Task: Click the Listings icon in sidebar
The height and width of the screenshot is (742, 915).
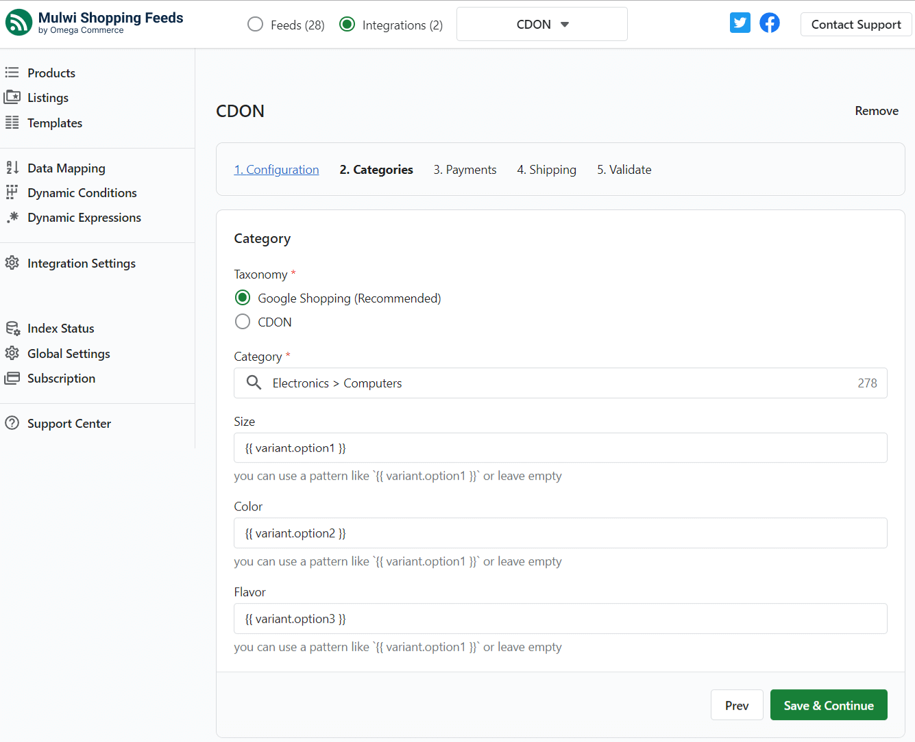Action: click(12, 97)
